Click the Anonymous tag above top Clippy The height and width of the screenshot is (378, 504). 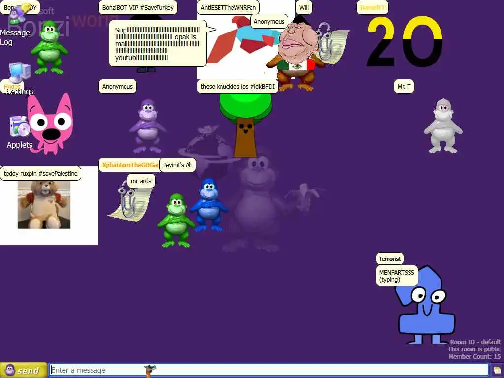(x=269, y=21)
